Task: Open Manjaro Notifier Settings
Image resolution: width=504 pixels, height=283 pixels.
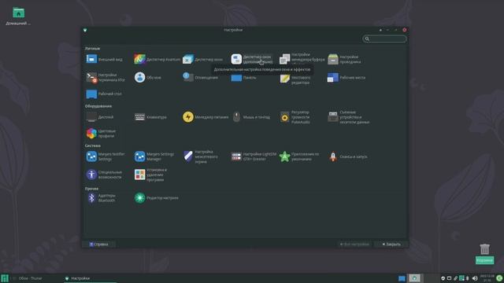Action: tap(106, 156)
